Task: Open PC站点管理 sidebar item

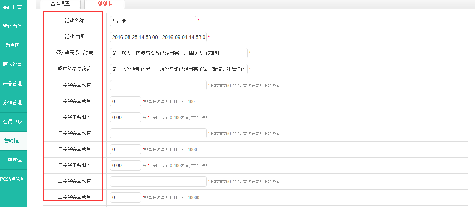Action: coord(13,179)
